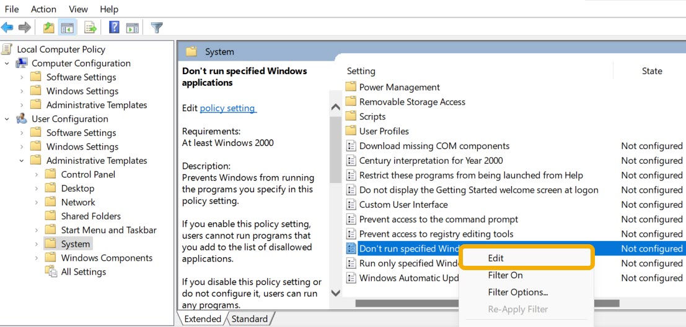This screenshot has width=686, height=327.
Task: Click the description pane scroll down arrow
Action: coord(335,293)
